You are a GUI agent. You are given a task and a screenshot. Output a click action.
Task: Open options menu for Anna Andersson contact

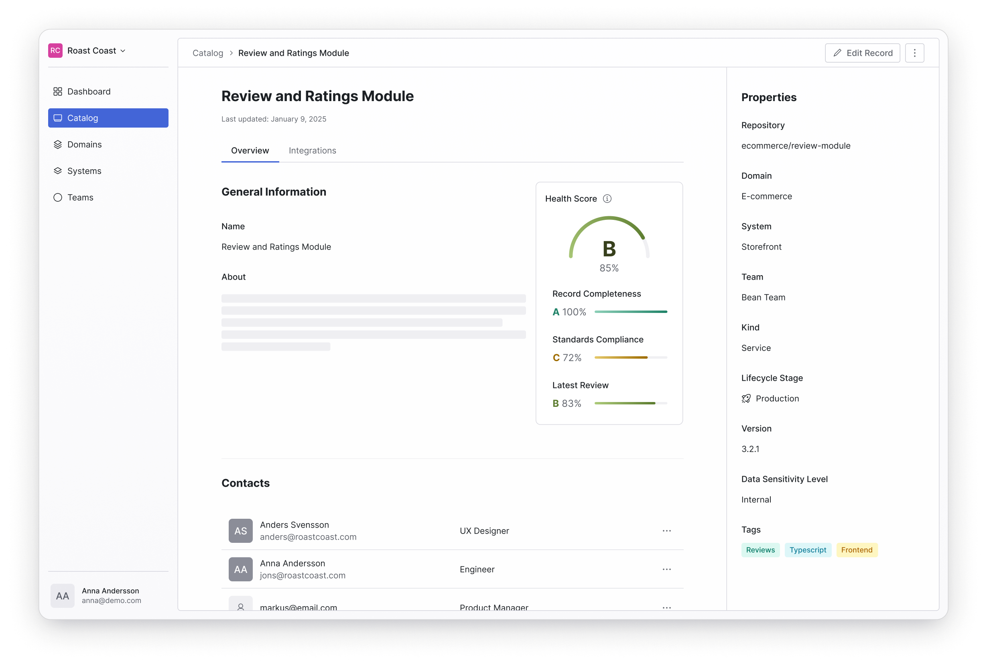666,569
